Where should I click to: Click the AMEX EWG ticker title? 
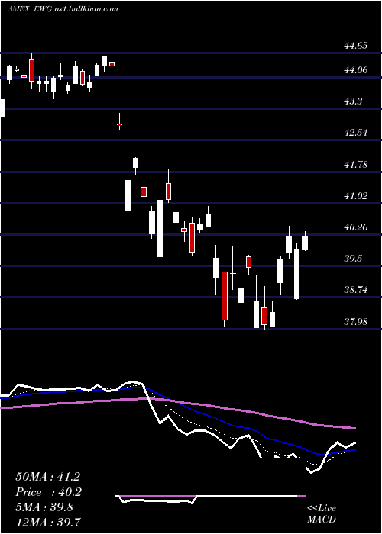pyautogui.click(x=63, y=9)
